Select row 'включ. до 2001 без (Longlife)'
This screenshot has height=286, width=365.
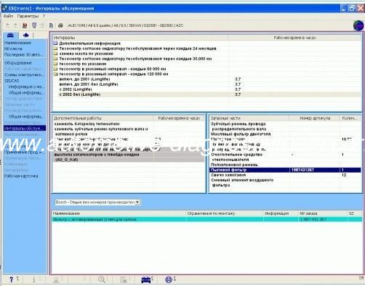point(206,84)
